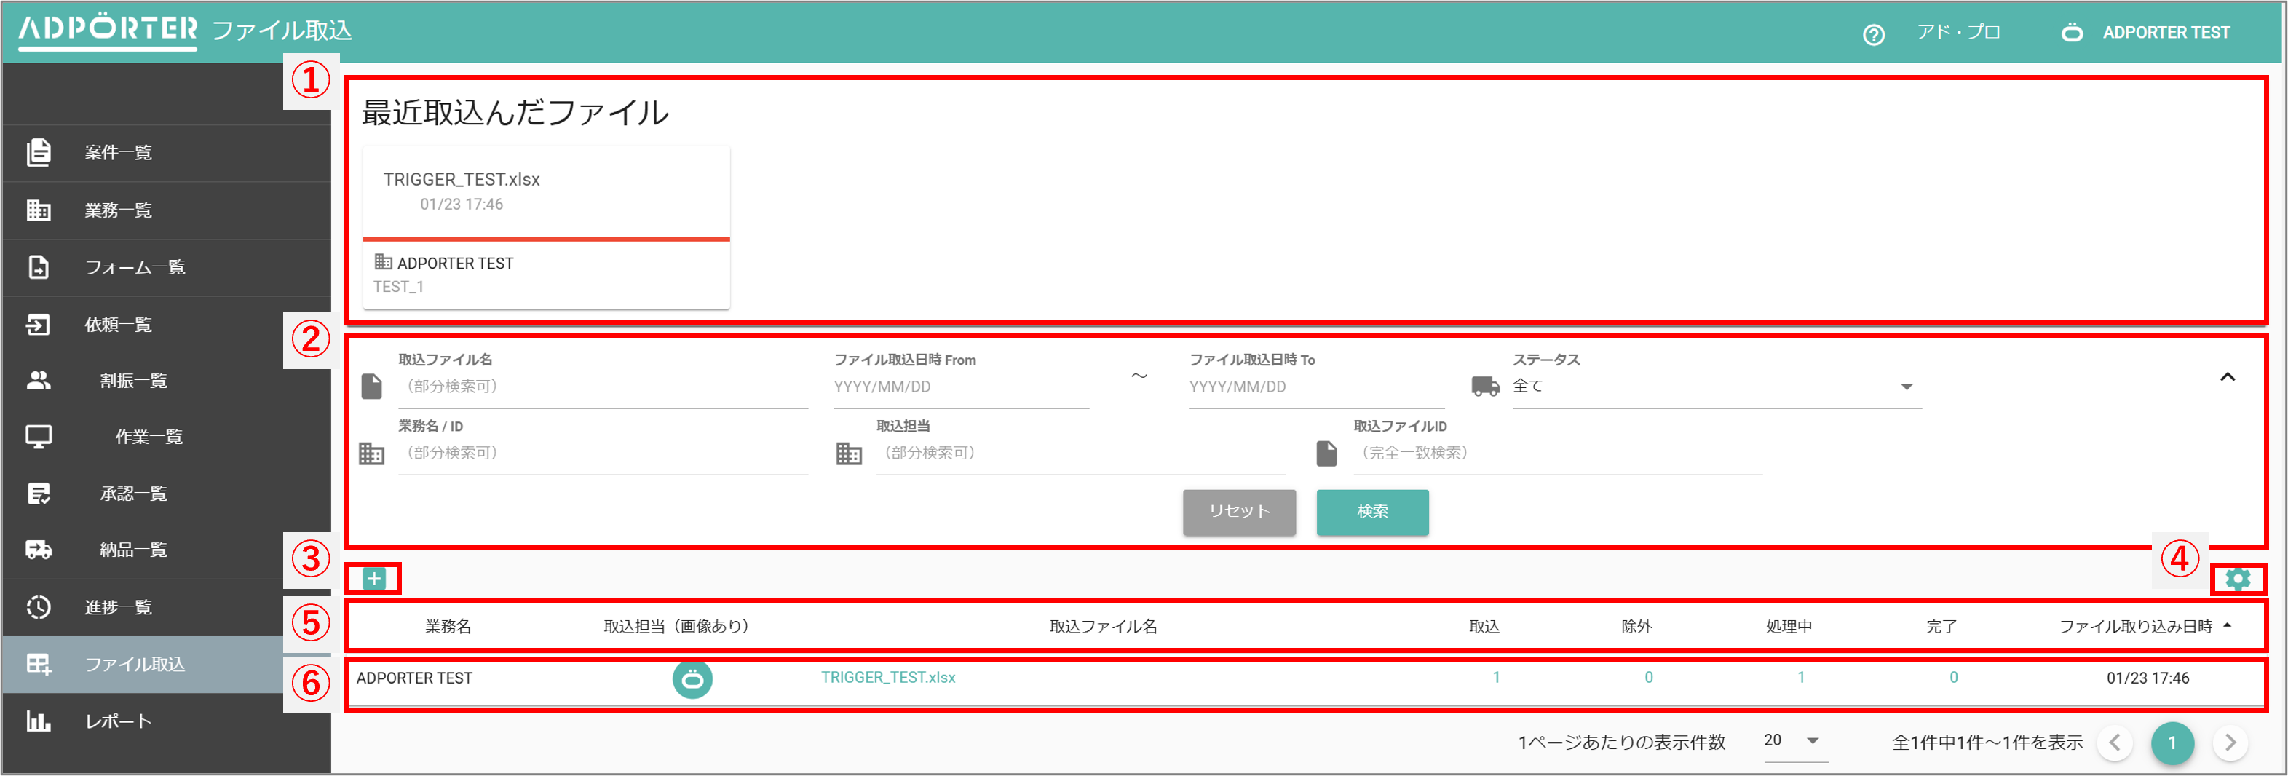Screen dimensions: 2288x776
Task: Click the 01/23 17:46 date cell in table
Action: pos(2148,678)
